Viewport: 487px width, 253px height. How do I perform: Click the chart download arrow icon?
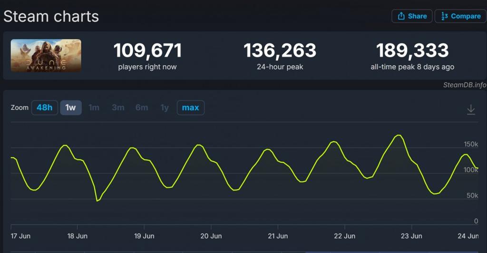point(471,109)
